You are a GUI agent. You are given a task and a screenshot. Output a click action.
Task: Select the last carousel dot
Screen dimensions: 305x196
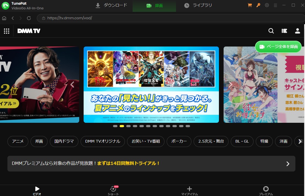[x=188, y=126]
